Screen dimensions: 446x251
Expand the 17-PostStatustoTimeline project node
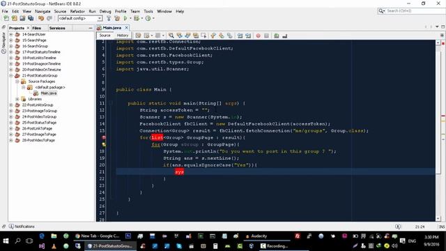coord(11,52)
